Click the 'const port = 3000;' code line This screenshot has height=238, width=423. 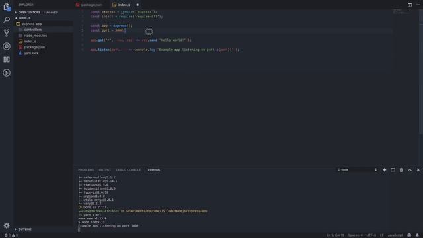pyautogui.click(x=108, y=30)
